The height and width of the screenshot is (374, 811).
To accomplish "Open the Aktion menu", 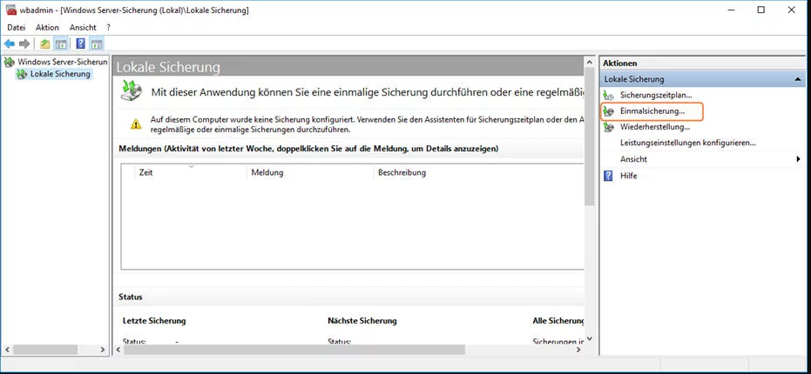I will point(47,27).
